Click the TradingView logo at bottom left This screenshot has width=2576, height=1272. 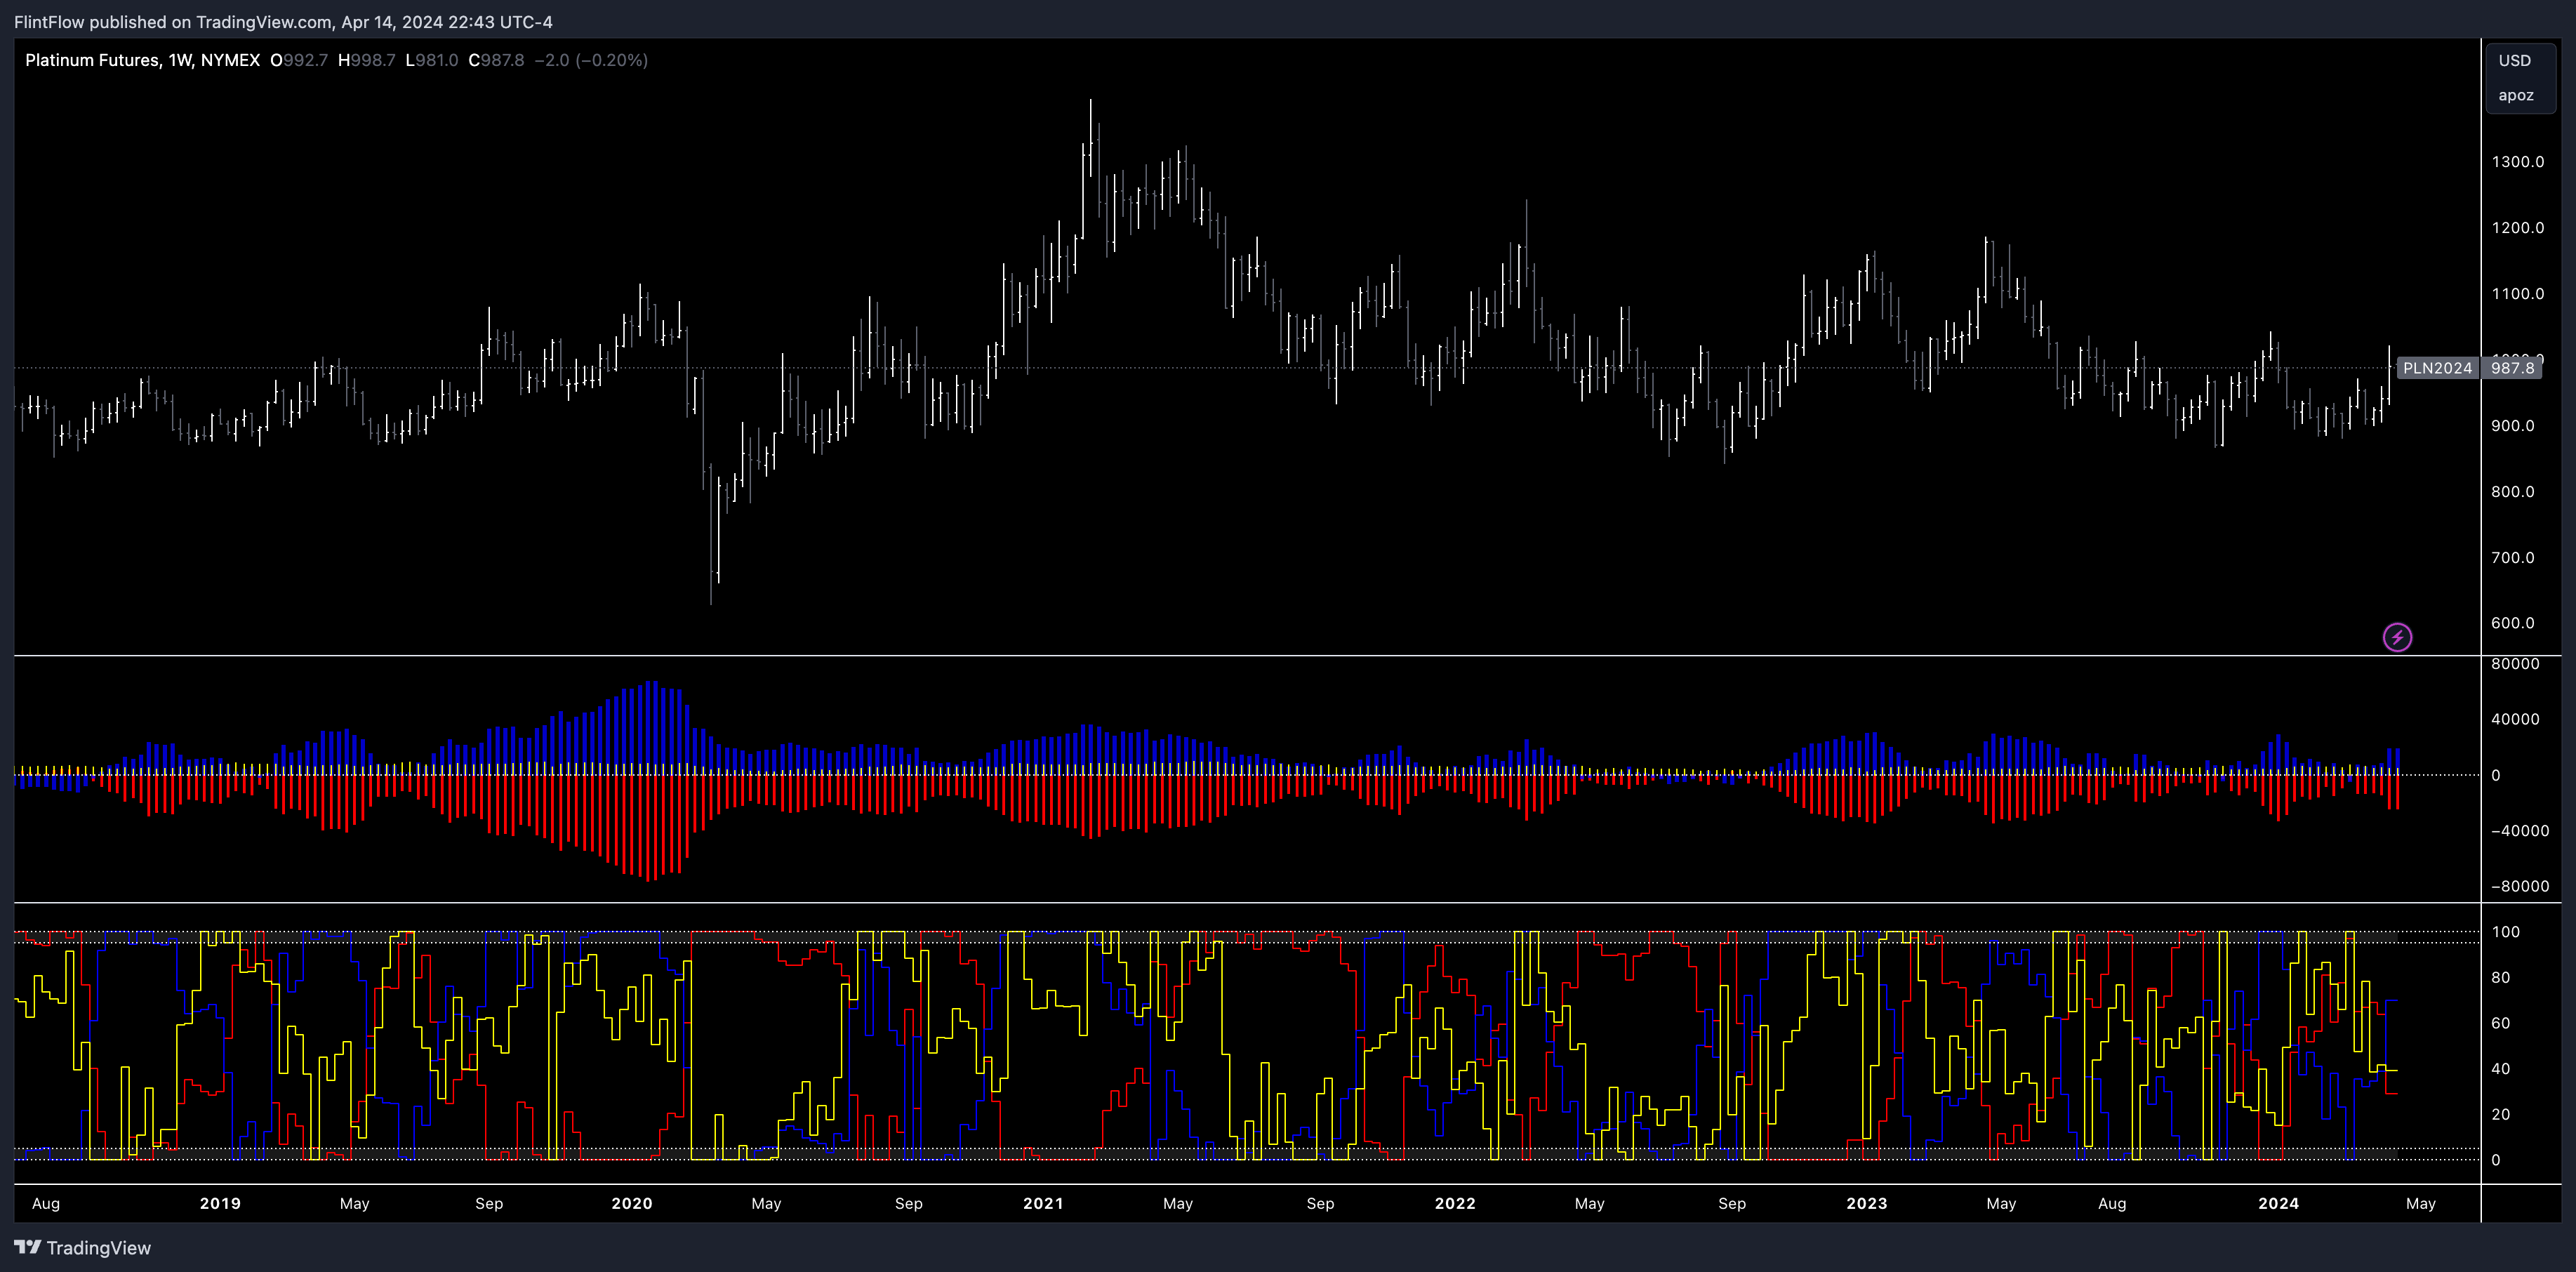pyautogui.click(x=82, y=1247)
